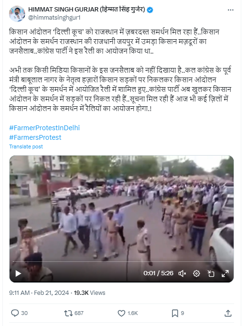The height and width of the screenshot is (326, 247).
Task: Open the three-dot more options menu
Action: pos(230,10)
